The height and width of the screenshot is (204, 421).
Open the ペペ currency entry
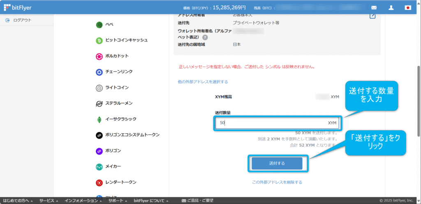(109, 24)
